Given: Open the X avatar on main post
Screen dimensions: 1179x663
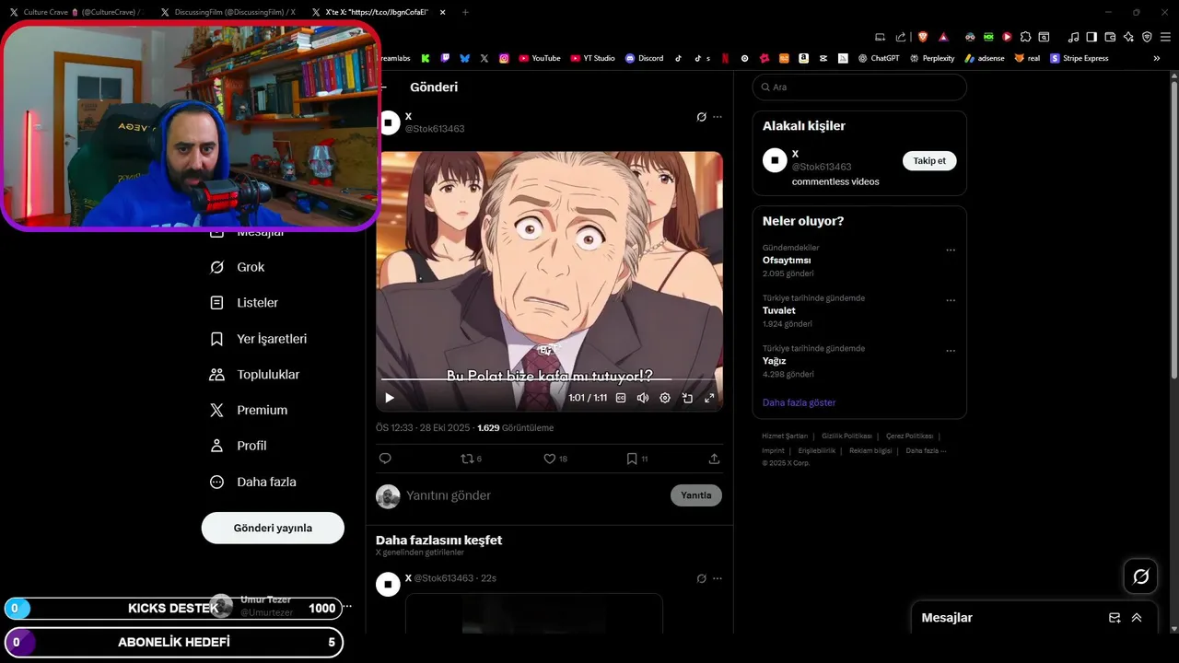Looking at the screenshot, I should click(388, 122).
